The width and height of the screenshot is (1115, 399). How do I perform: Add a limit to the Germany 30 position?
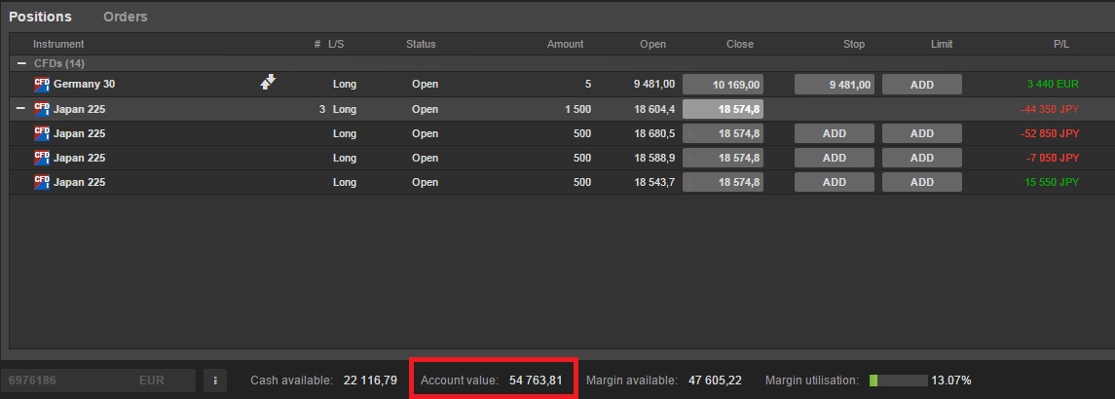pos(921,85)
